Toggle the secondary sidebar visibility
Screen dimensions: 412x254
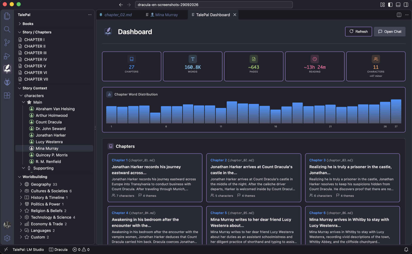(406, 5)
